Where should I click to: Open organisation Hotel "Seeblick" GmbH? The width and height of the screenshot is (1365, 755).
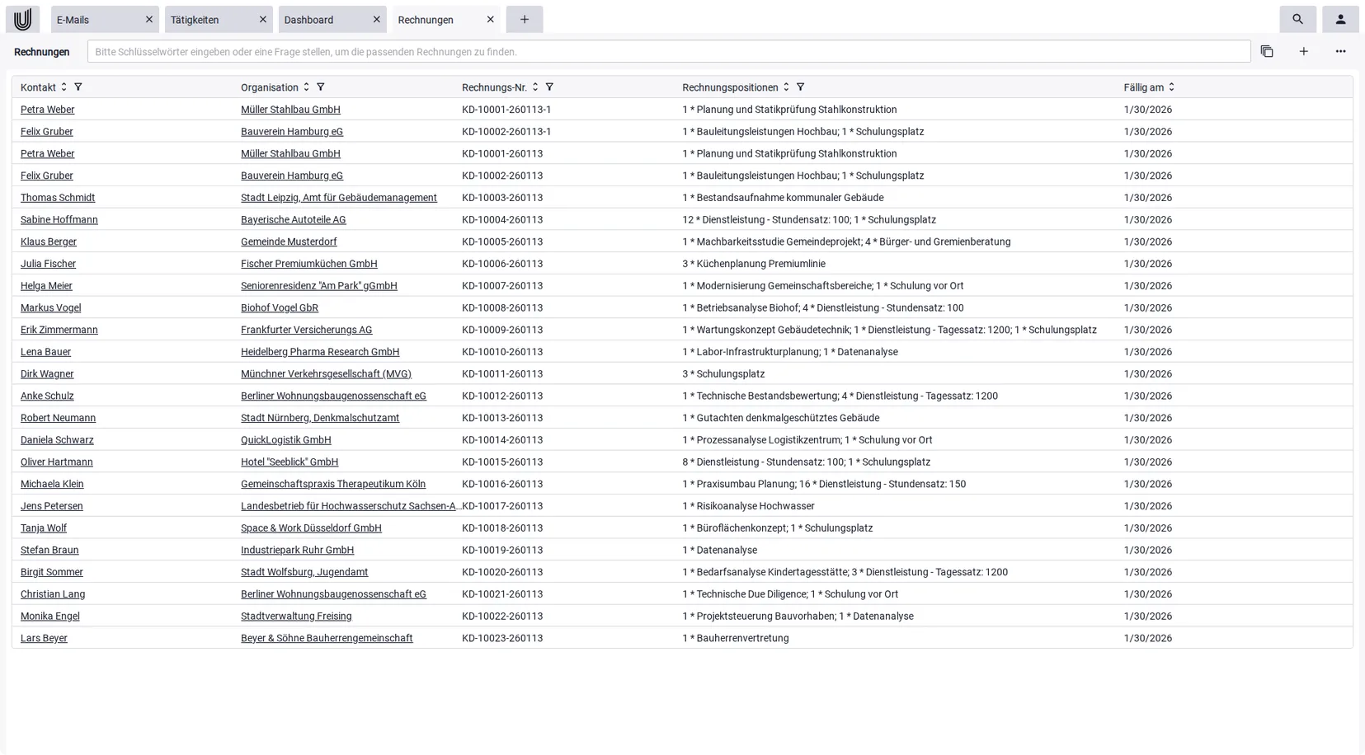[x=289, y=462]
